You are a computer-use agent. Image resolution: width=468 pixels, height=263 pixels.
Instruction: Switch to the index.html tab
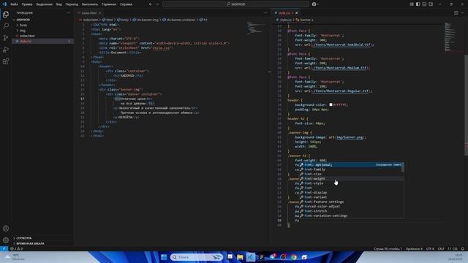(x=89, y=13)
